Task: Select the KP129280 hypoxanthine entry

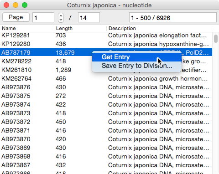Action: [x=106, y=44]
